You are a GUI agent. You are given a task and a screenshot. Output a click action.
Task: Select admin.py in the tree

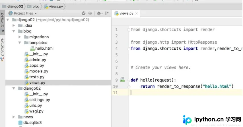(x=38, y=60)
